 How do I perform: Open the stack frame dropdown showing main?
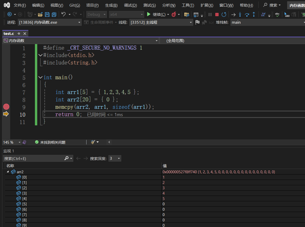(268, 22)
